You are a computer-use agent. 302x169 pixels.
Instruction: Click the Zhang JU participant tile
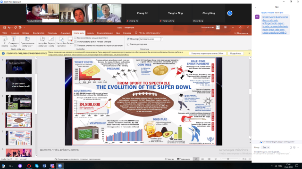pos(142,13)
